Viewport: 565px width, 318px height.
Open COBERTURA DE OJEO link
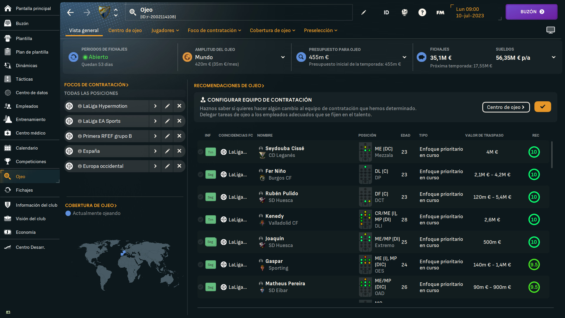[x=91, y=206]
